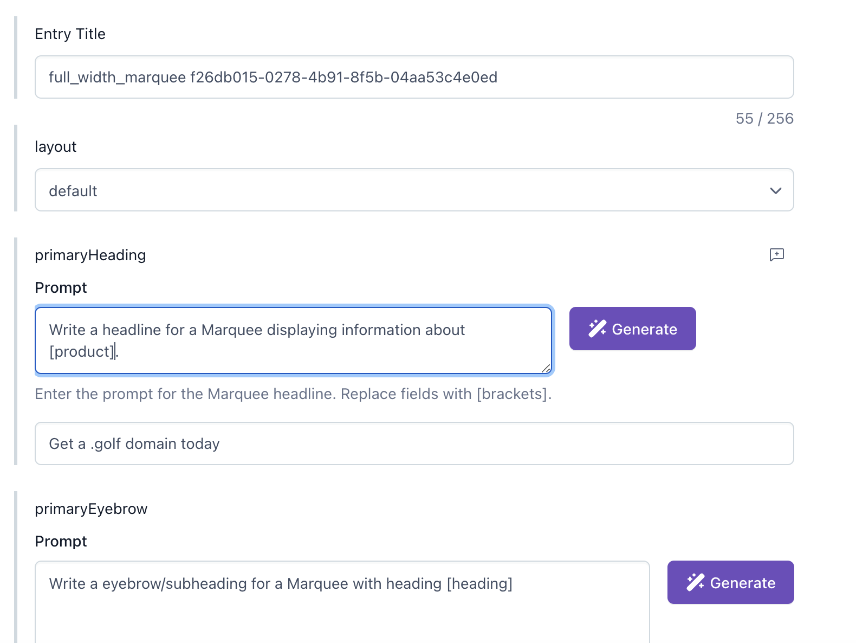Click into the primaryEyebrow prompt textarea
Image resolution: width=856 pixels, height=643 pixels.
tap(341, 602)
